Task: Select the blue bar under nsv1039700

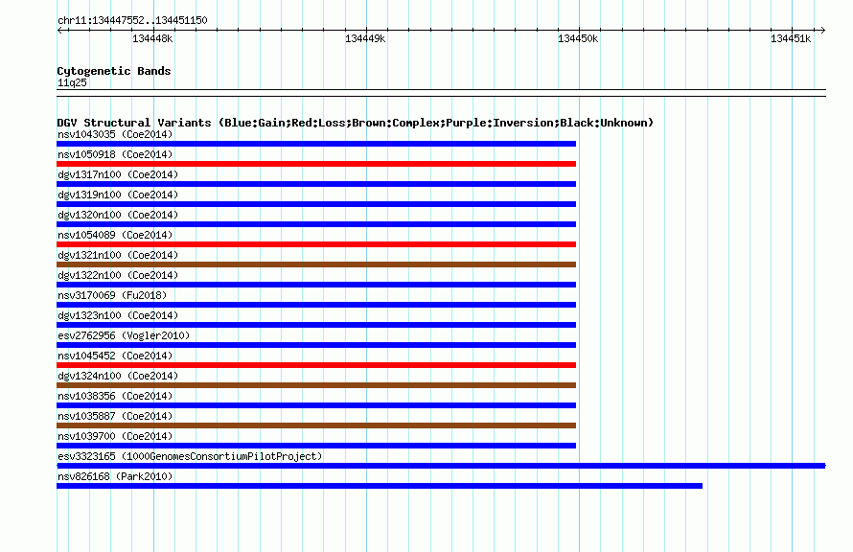Action: (316, 446)
